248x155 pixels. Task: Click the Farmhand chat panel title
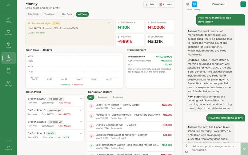coord(219,4)
